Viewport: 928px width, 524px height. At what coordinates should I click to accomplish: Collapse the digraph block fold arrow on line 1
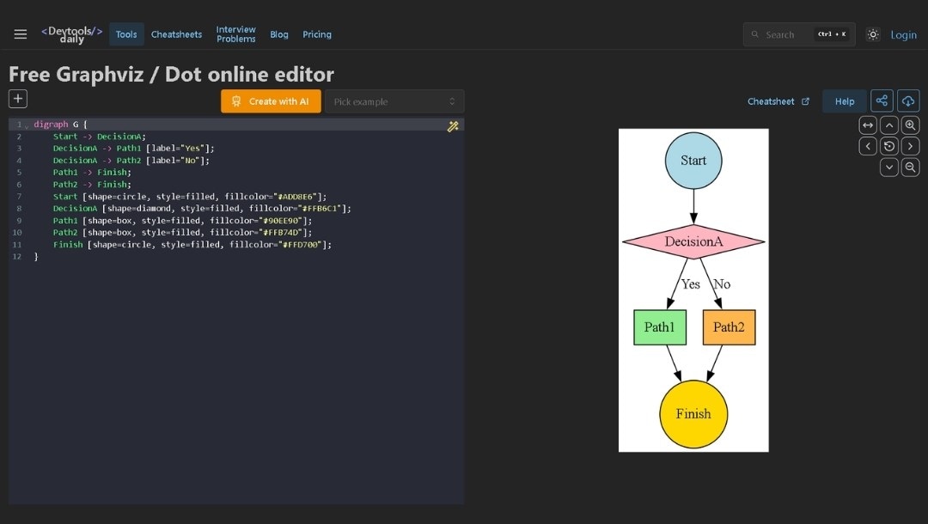27,126
